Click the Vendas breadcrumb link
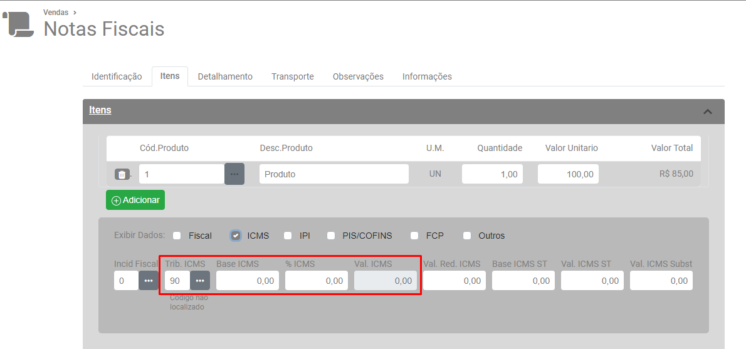The height and width of the screenshot is (349, 746). click(x=56, y=13)
